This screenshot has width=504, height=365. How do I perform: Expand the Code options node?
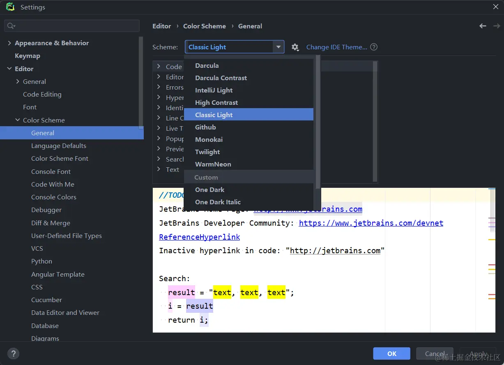click(x=159, y=66)
